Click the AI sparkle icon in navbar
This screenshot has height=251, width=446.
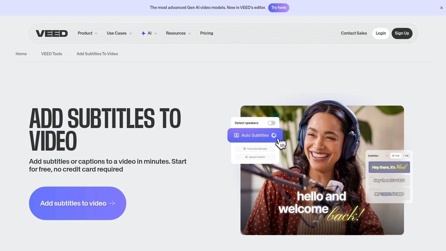tap(143, 33)
